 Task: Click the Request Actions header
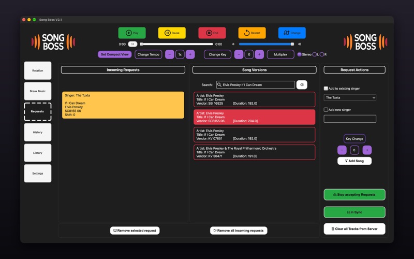pyautogui.click(x=354, y=70)
